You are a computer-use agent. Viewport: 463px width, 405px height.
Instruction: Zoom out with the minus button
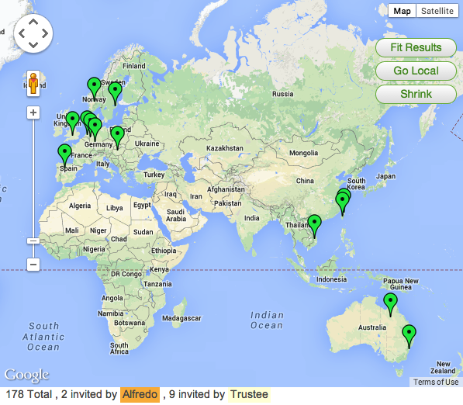(33, 265)
